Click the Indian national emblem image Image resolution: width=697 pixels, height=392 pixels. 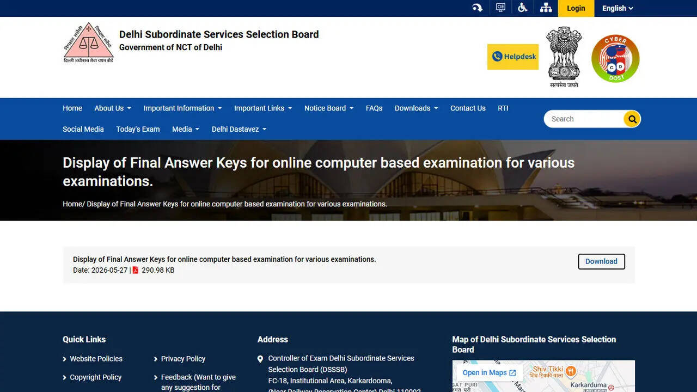click(x=564, y=57)
